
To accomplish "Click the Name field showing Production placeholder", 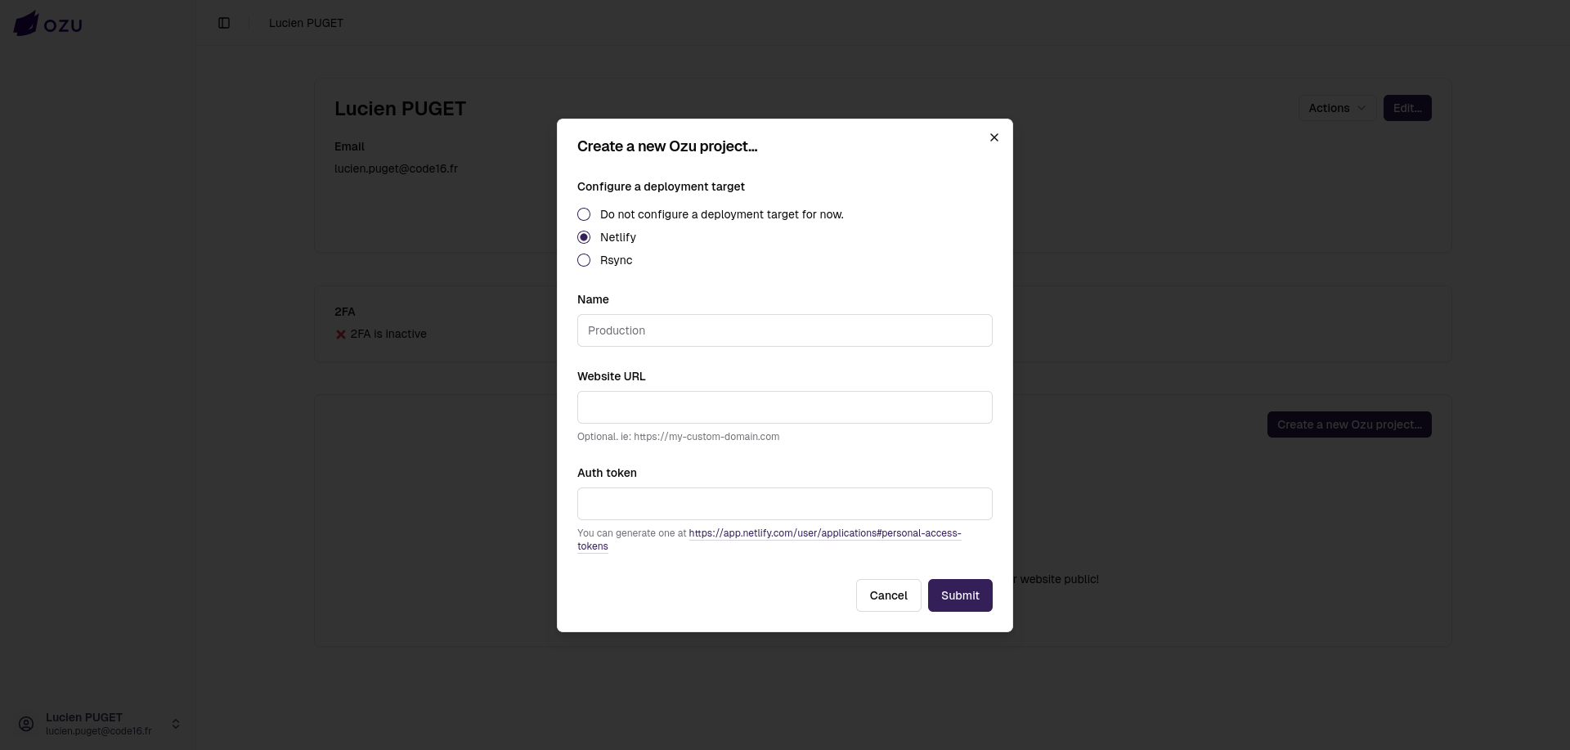I will pyautogui.click(x=784, y=330).
